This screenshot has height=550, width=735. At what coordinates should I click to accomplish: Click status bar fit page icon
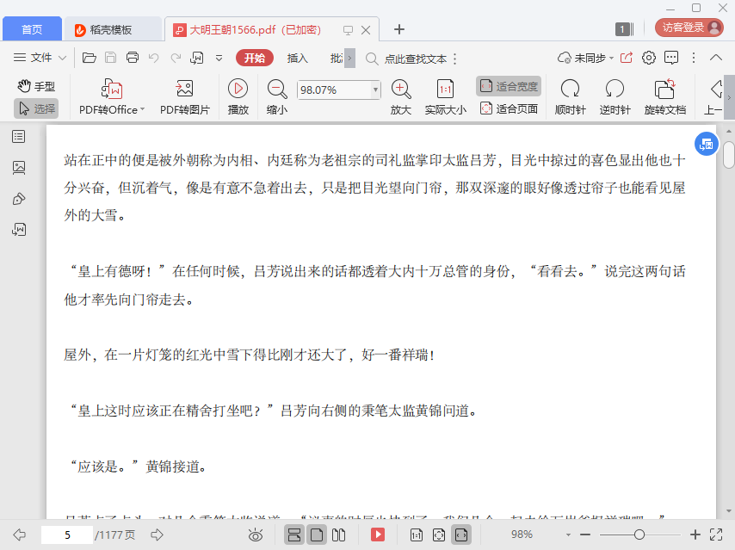point(439,535)
